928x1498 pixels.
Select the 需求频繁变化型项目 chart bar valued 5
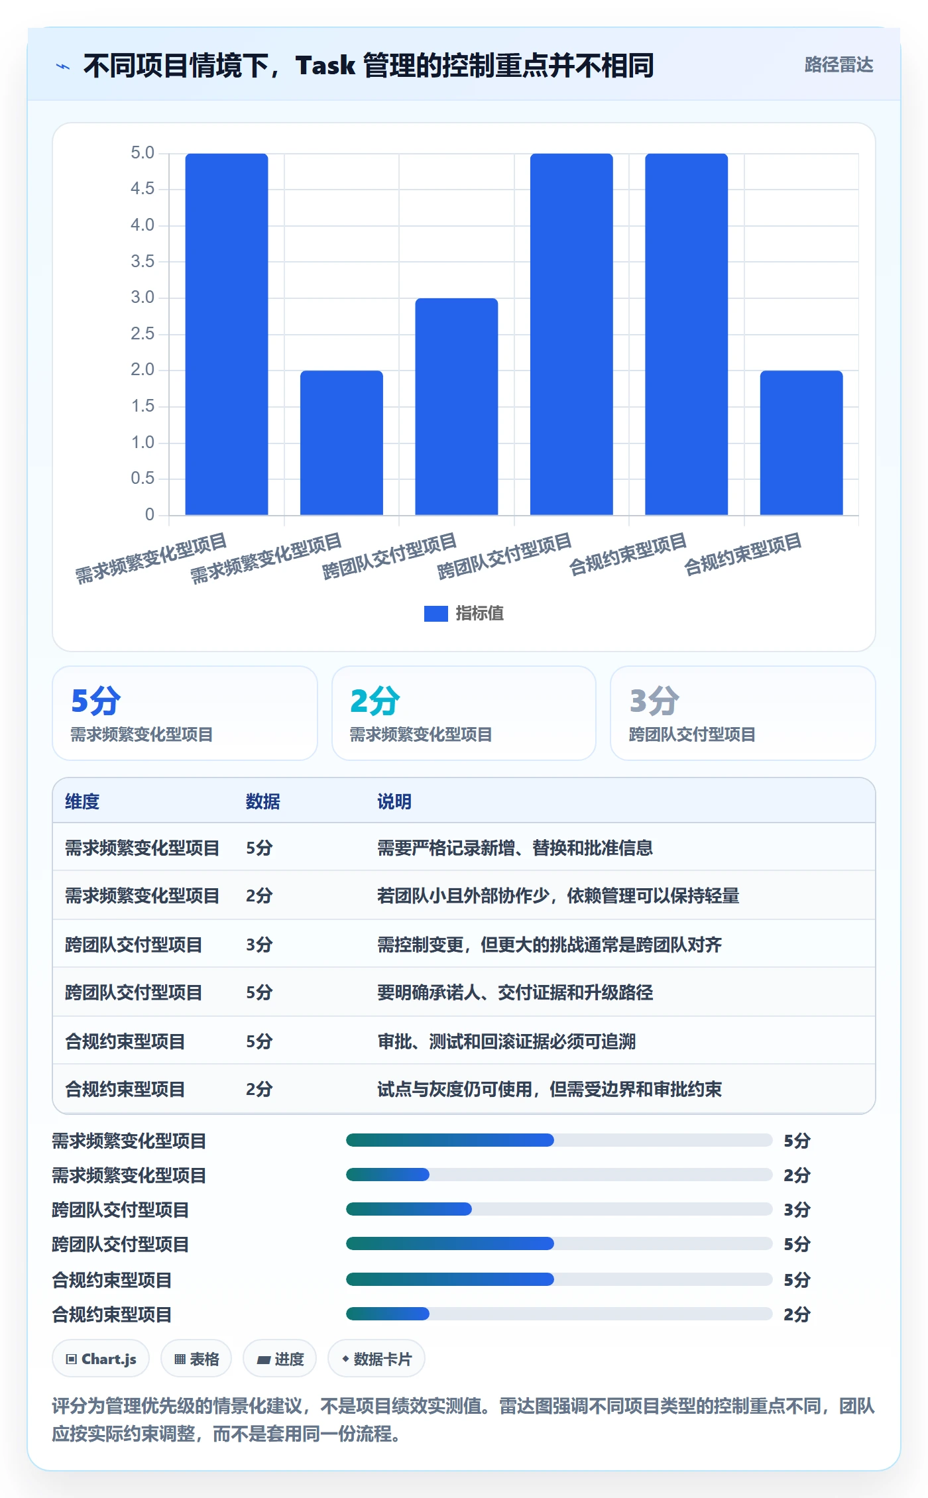click(227, 334)
